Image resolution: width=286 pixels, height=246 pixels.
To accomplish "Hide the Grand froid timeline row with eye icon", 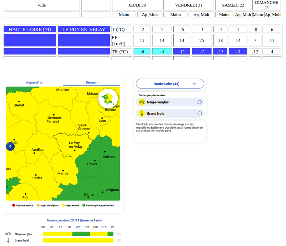I will coord(119,240).
